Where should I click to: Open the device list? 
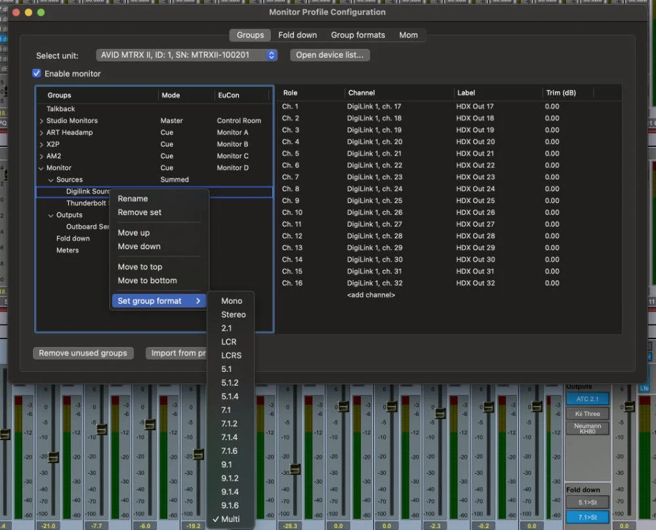(329, 55)
